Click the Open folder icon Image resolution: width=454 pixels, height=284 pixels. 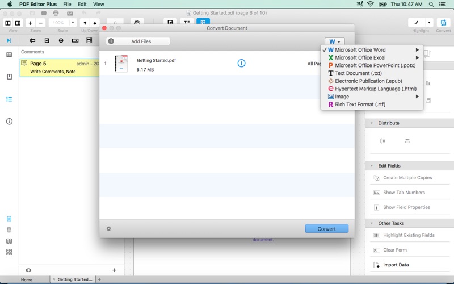[x=44, y=13]
